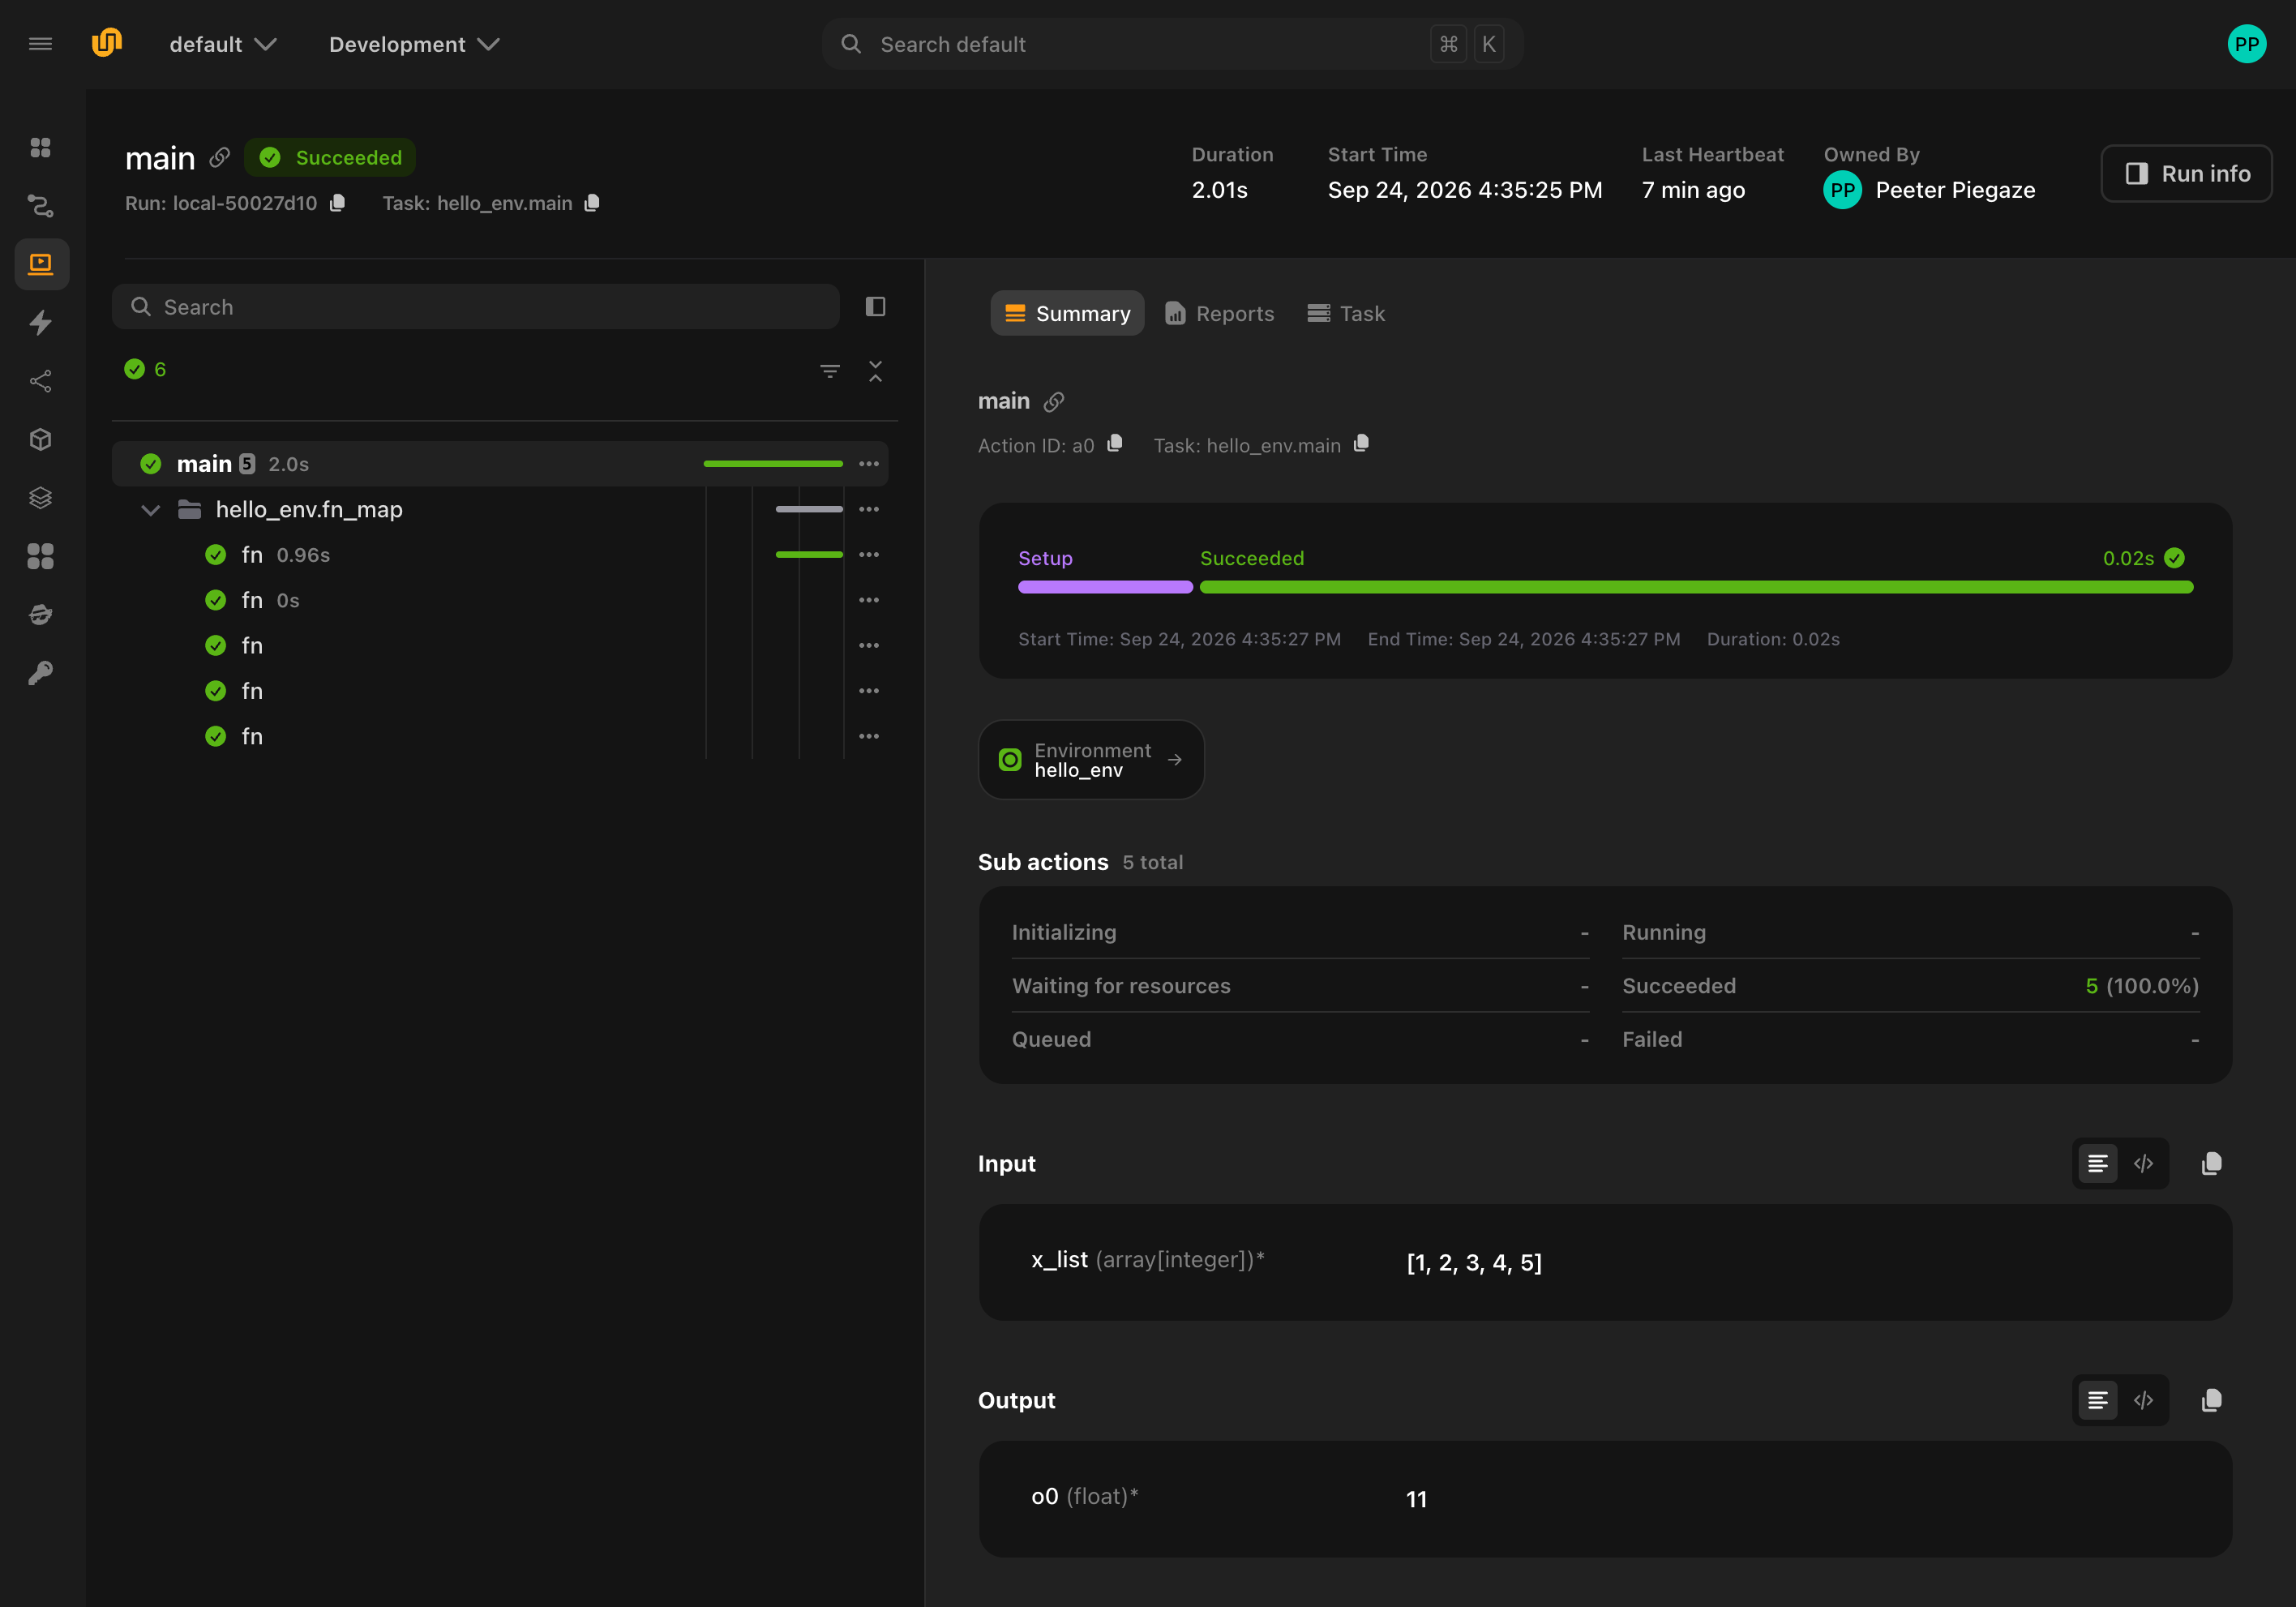Viewport: 2296px width, 1607px height.
Task: Click the Run info button
Action: [x=2186, y=174]
